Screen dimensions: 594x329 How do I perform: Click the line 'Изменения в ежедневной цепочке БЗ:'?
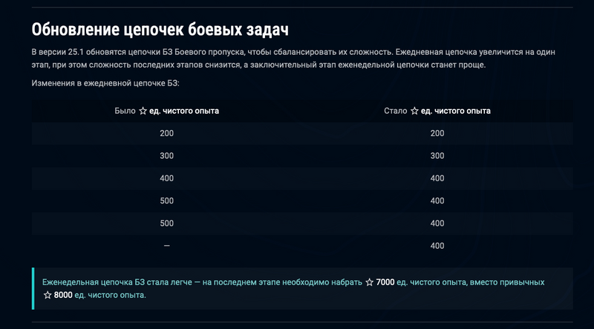point(105,83)
